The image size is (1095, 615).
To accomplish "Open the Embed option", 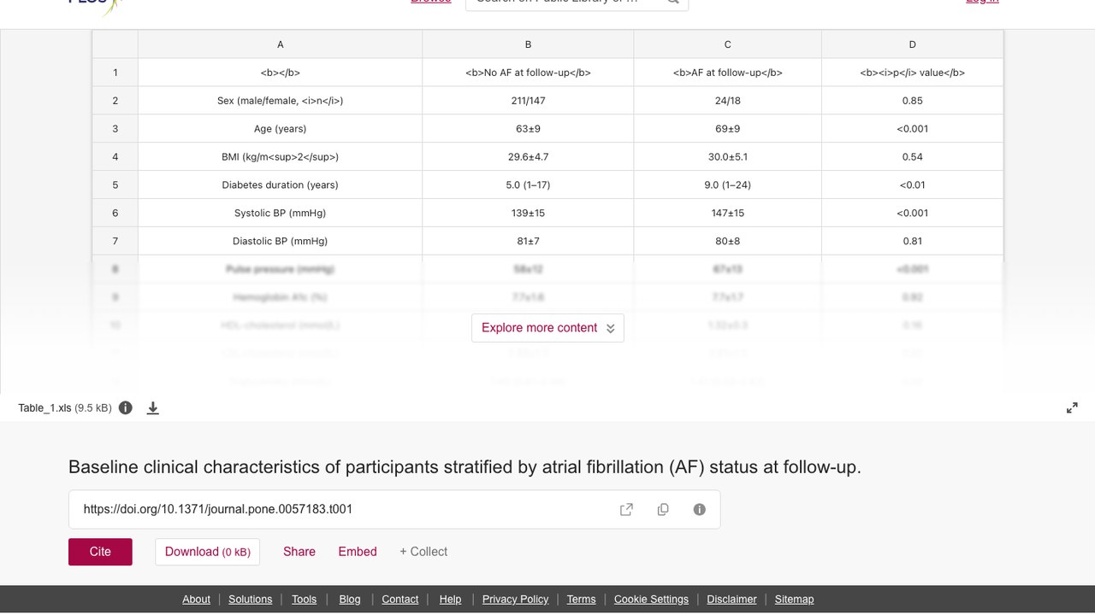I will 358,552.
